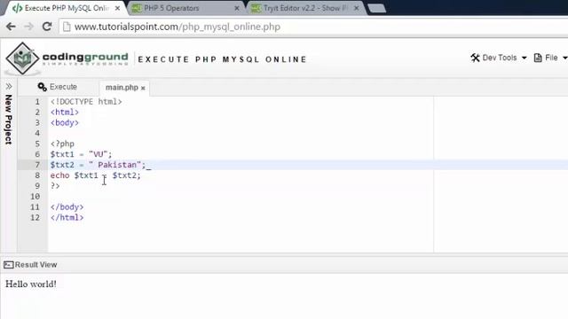Screen dimensions: 568x319
Task: Open the New Project side panel
Action: pos(9,120)
